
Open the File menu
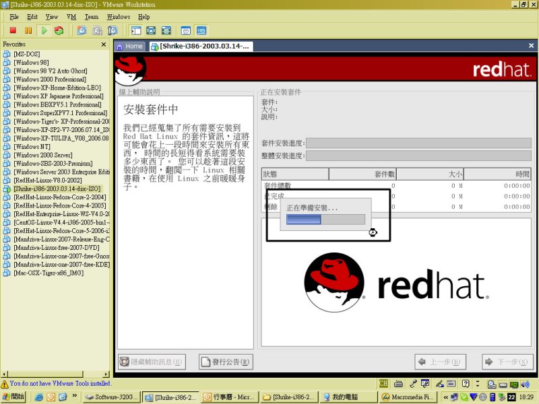tap(14, 16)
